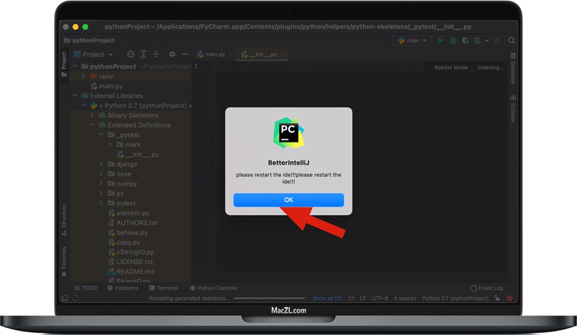Select LICENSE.txt in the tree

coord(130,262)
